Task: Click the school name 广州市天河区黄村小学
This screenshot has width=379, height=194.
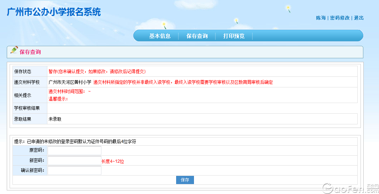Action: 70,82
